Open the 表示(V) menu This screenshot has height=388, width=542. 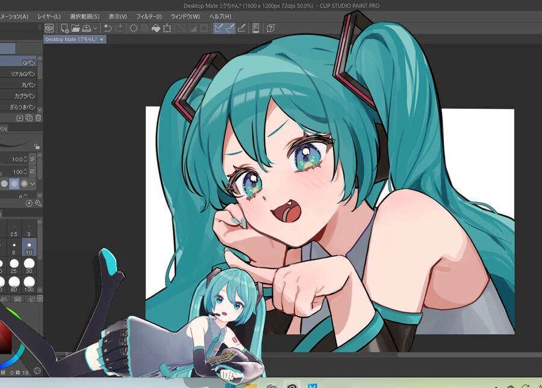(118, 16)
